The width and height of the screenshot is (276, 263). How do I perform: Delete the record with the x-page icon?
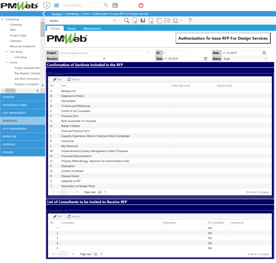151,21
